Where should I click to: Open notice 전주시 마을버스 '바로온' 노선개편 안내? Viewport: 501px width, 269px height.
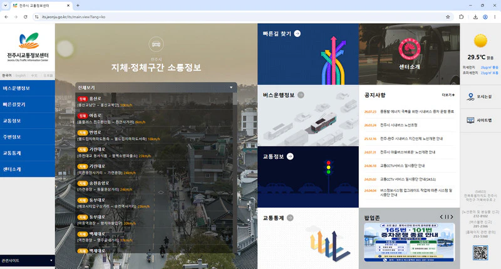(x=408, y=152)
